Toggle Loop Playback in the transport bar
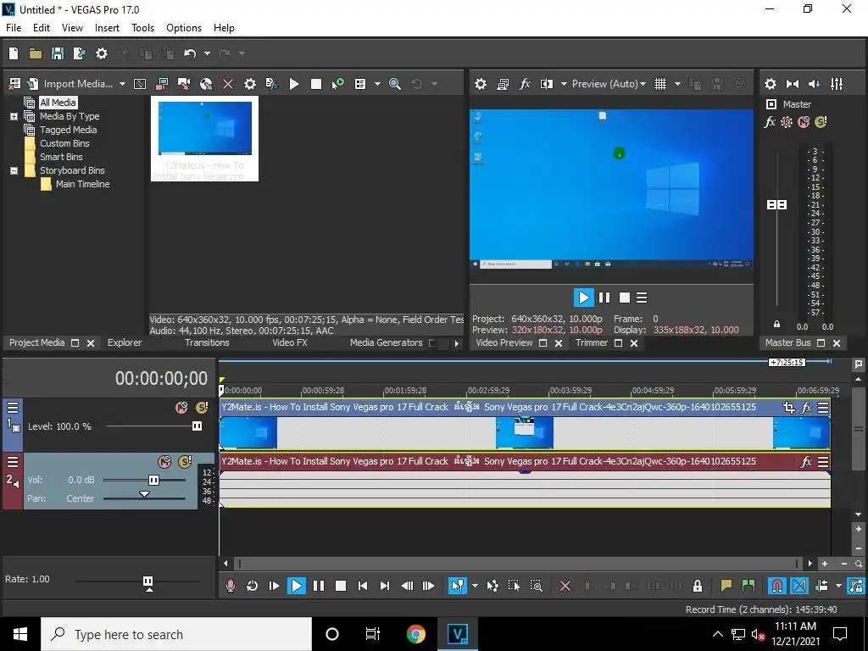The image size is (868, 651). [x=252, y=586]
